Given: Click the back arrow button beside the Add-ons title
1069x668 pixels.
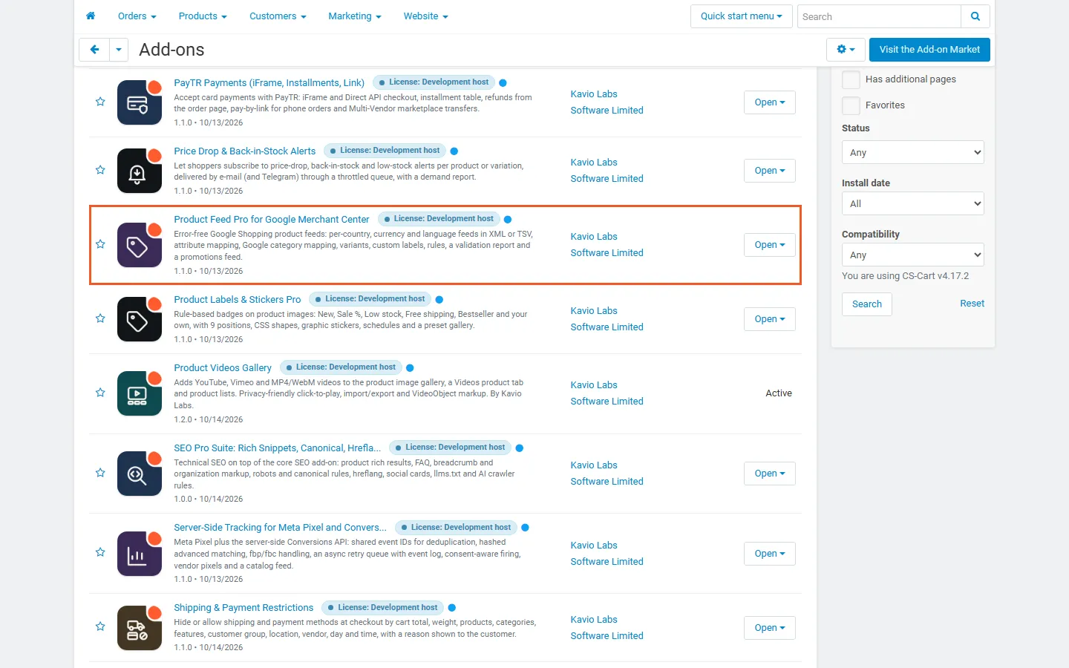Looking at the screenshot, I should (94, 50).
